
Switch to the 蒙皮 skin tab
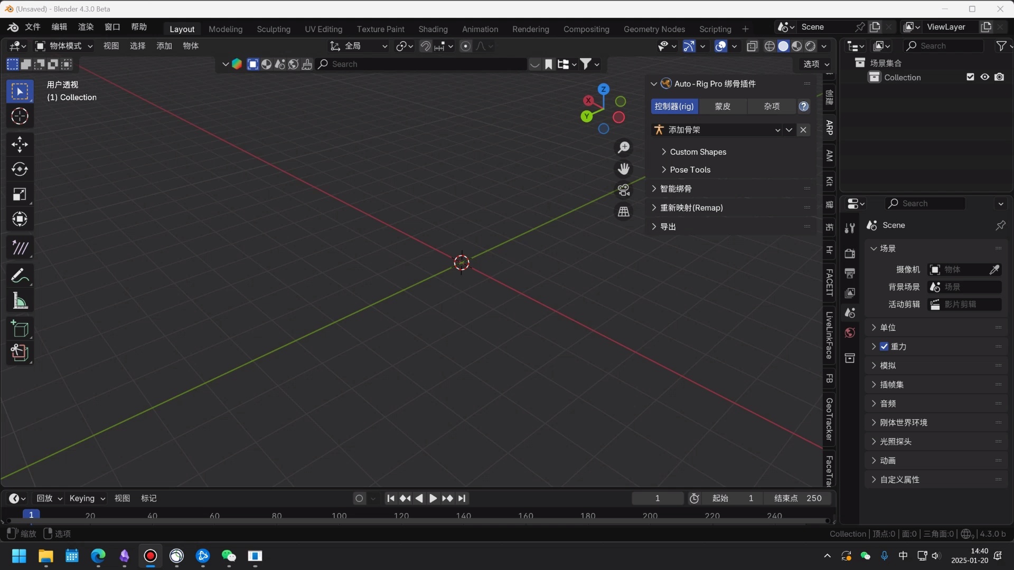point(722,107)
